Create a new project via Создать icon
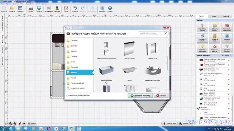The width and height of the screenshot is (234, 131). click(4, 9)
